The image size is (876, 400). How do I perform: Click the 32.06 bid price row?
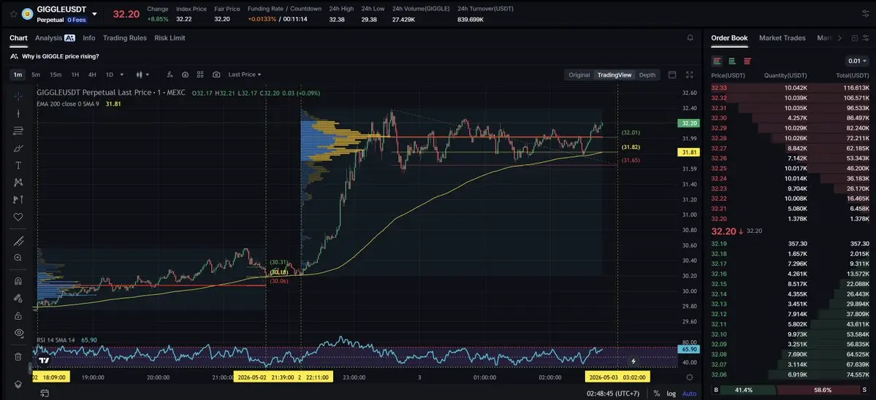pos(790,374)
